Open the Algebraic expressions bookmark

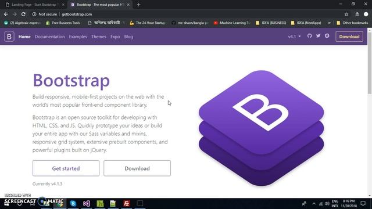pos(23,23)
